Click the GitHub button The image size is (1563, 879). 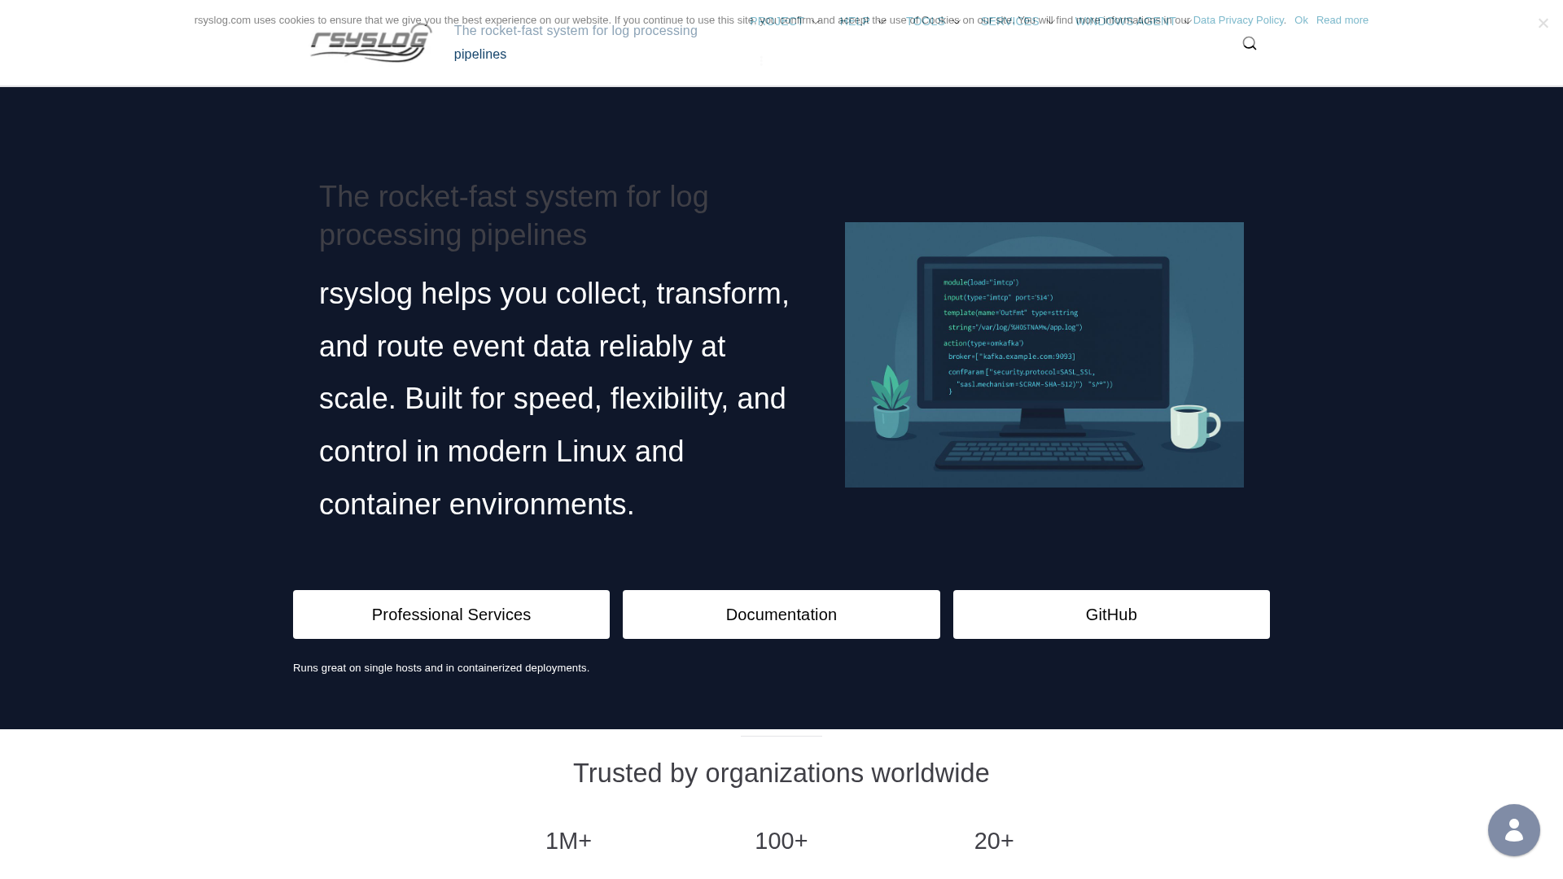point(1110,614)
